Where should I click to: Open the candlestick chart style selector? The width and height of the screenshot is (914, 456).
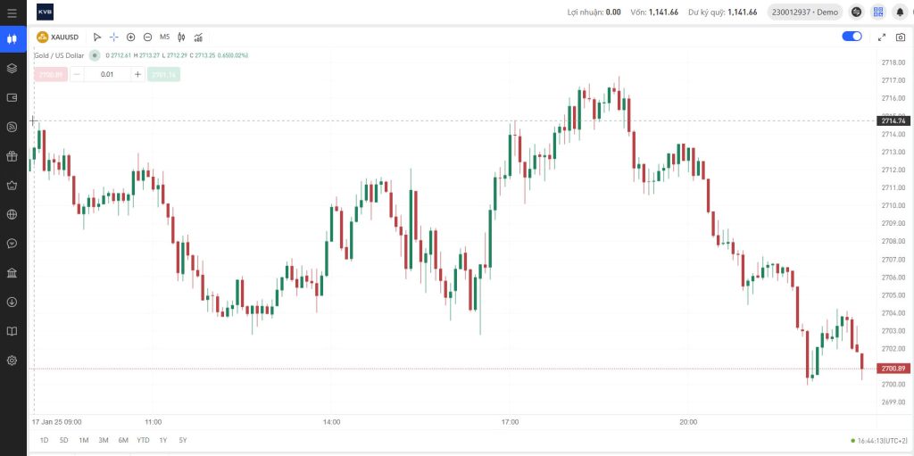click(181, 37)
